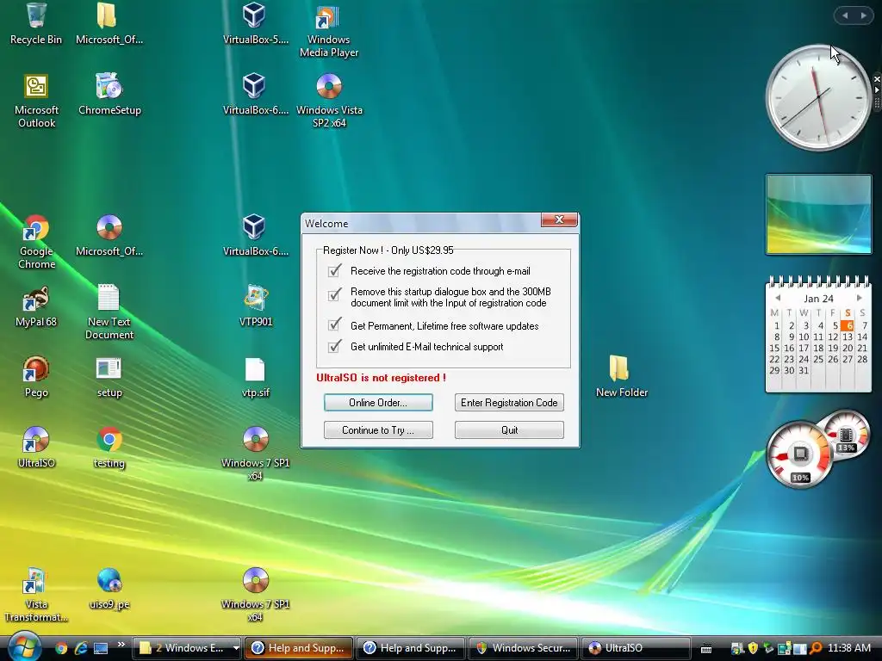
Task: Click Enter Registration Code button
Action: point(509,403)
